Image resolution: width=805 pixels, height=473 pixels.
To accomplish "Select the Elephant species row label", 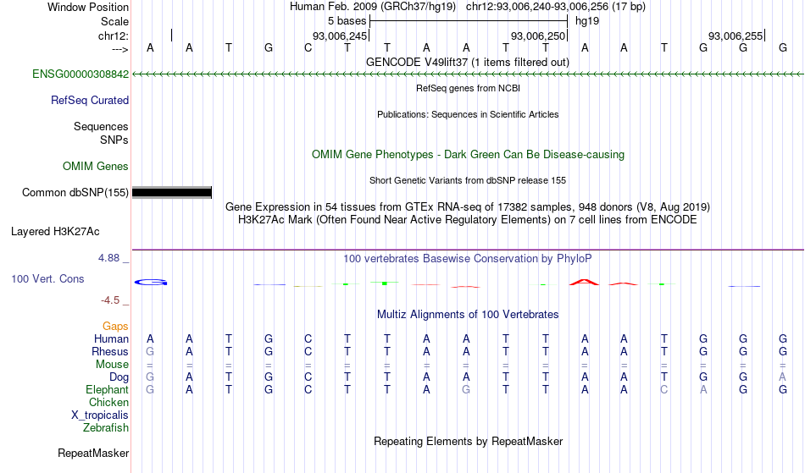I will click(108, 389).
